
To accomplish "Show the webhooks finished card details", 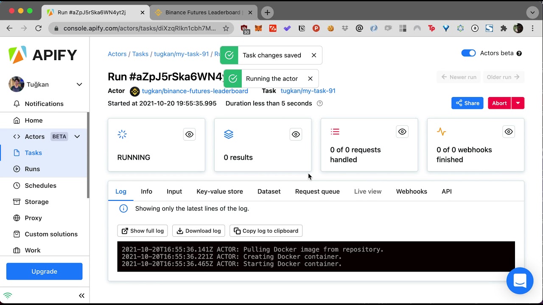I will point(509,132).
